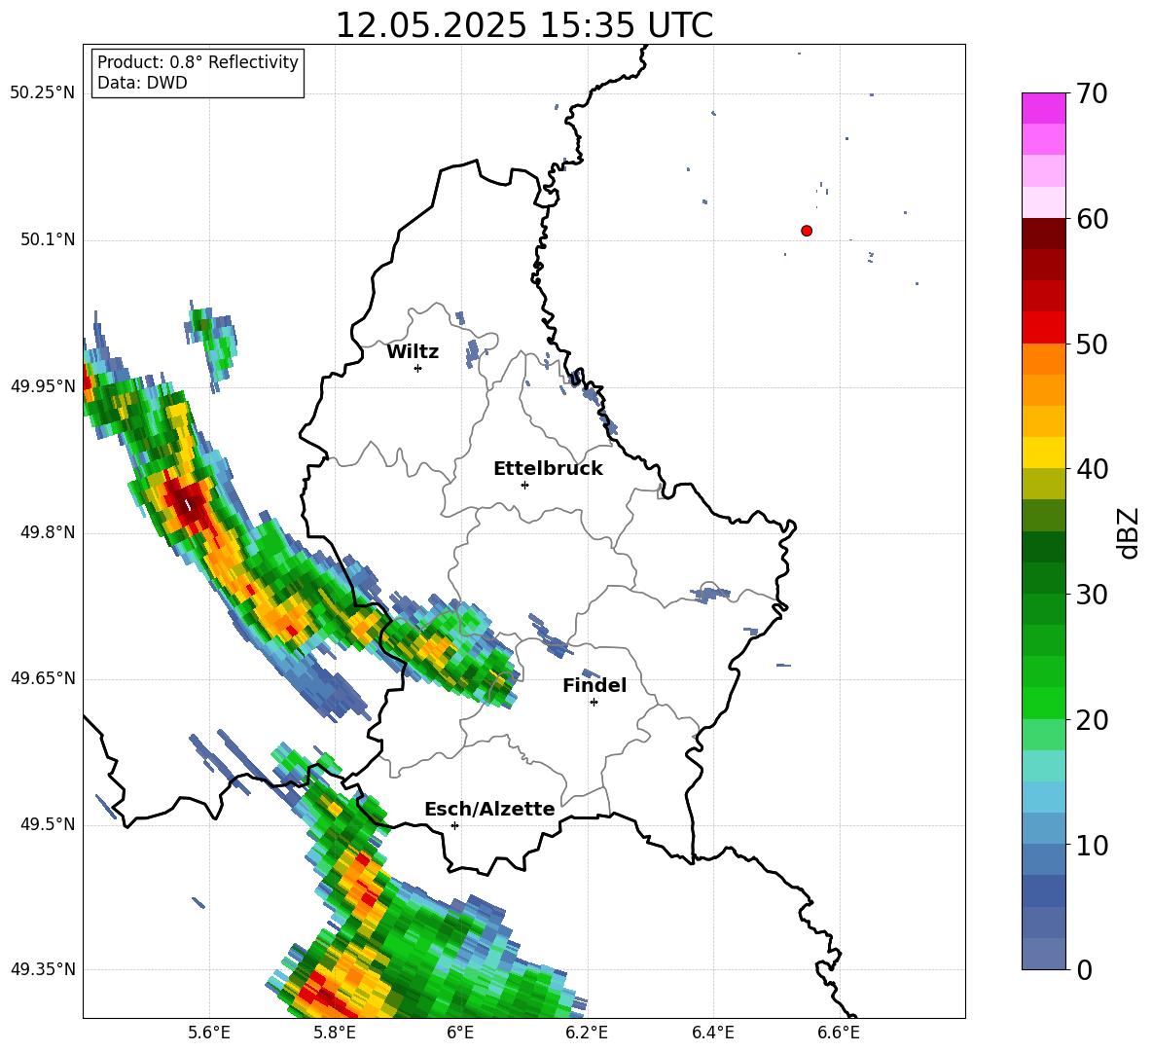Click the Ettelbruck station cross marker
Screen dimensions: 1152x1052
pos(524,485)
